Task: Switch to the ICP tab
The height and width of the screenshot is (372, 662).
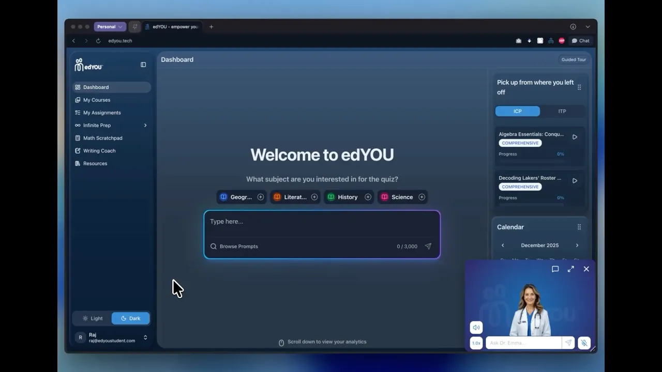Action: coord(518,111)
